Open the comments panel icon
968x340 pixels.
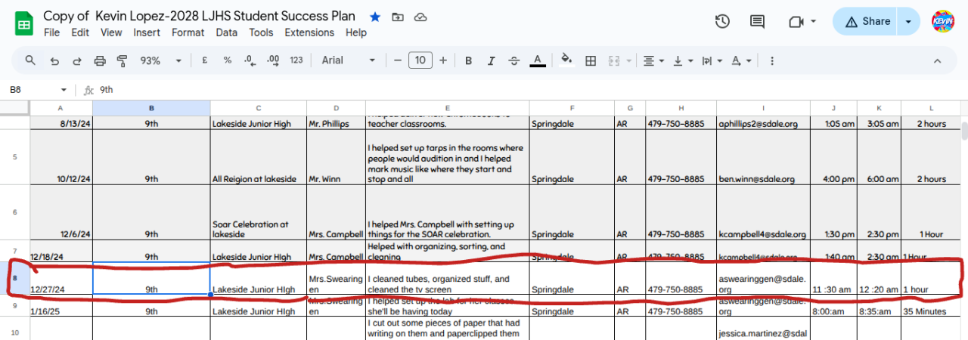click(x=759, y=22)
